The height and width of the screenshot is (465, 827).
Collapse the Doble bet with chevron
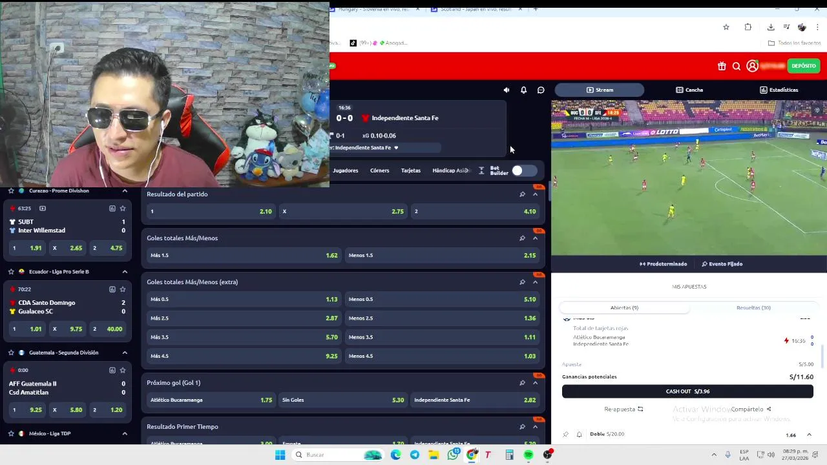(x=809, y=435)
